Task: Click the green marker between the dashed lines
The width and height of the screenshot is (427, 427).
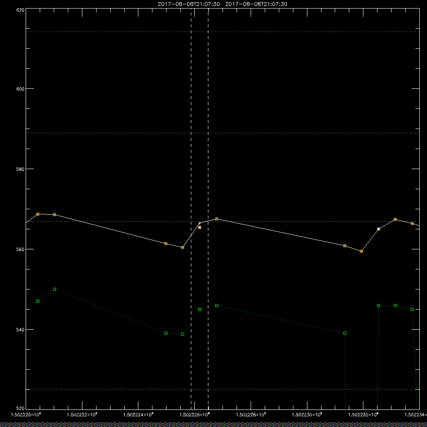Action: (199, 309)
